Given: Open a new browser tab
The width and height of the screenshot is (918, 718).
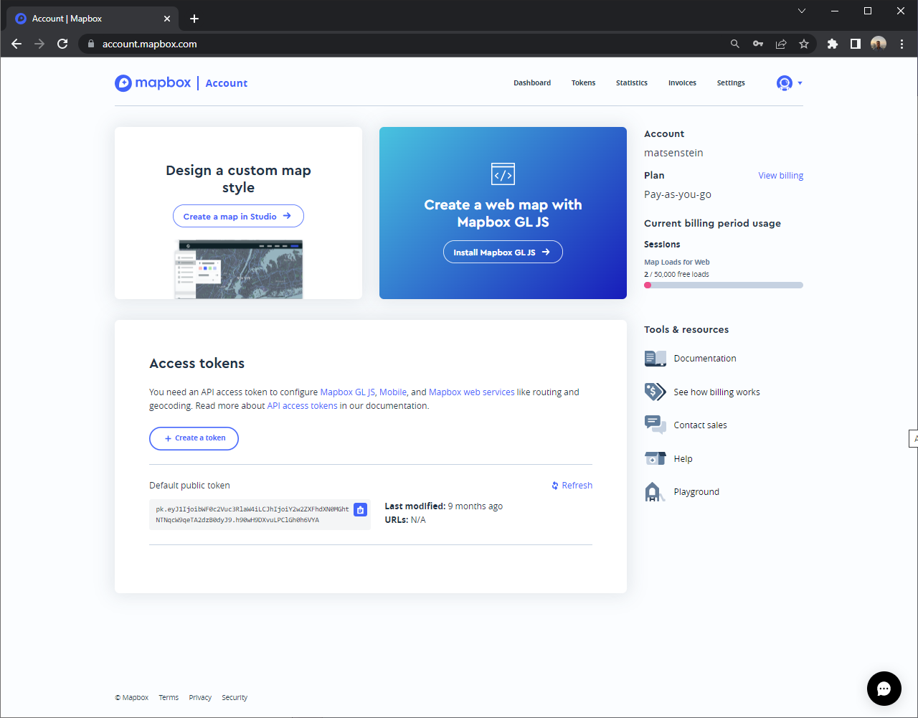Looking at the screenshot, I should click(194, 19).
